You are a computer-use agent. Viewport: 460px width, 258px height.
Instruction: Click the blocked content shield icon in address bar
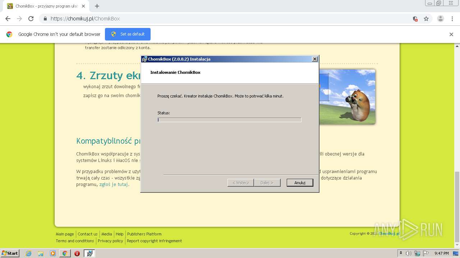(x=415, y=19)
